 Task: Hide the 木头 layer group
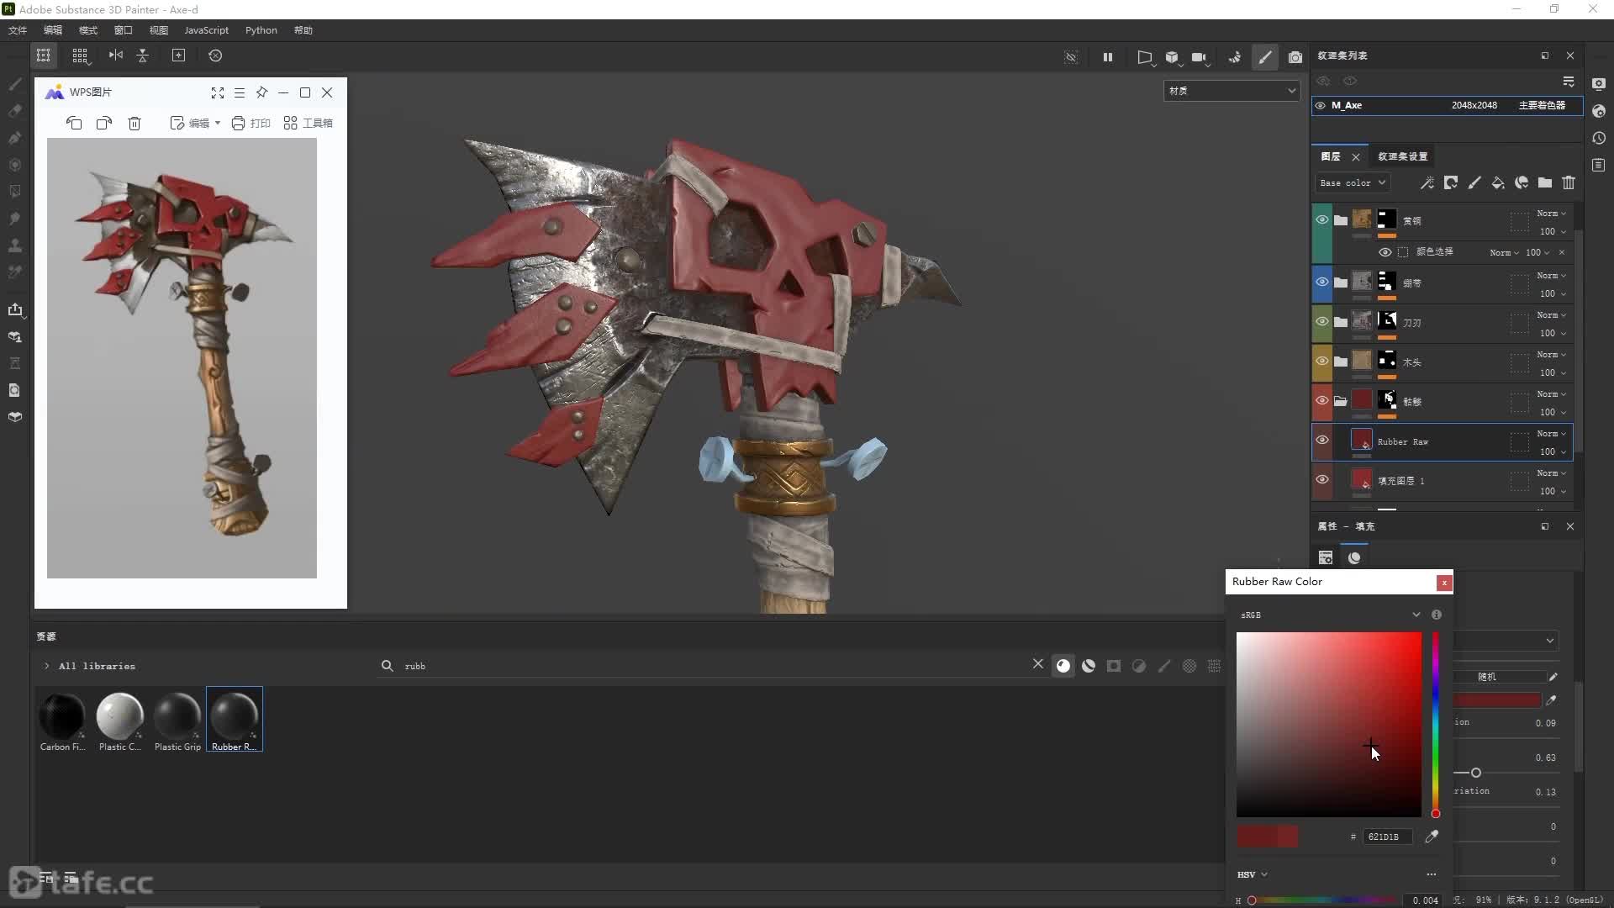point(1322,361)
